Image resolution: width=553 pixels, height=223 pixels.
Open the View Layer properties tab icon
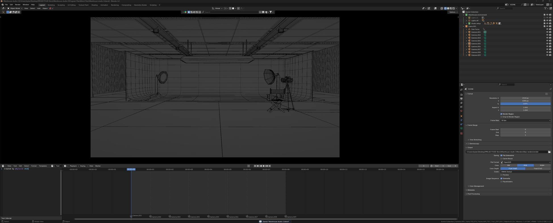click(x=461, y=103)
